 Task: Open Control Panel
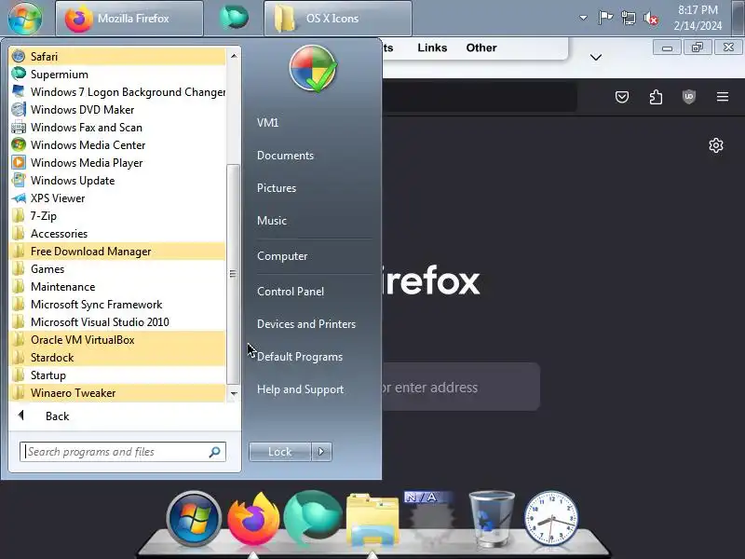pyautogui.click(x=291, y=292)
